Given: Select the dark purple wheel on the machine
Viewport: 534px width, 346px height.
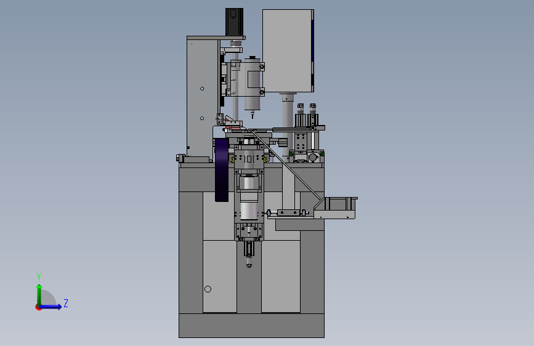Looking at the screenshot, I should click(222, 170).
